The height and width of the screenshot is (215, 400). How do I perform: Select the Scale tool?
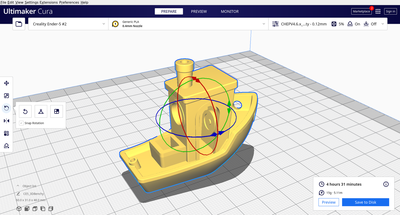coord(6,96)
